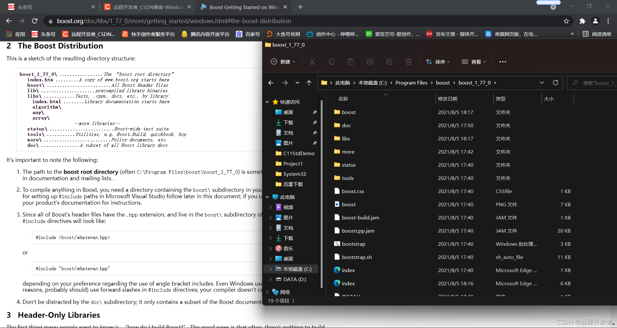Go back in the Chrome browser
This screenshot has height=328, width=617.
9,21
